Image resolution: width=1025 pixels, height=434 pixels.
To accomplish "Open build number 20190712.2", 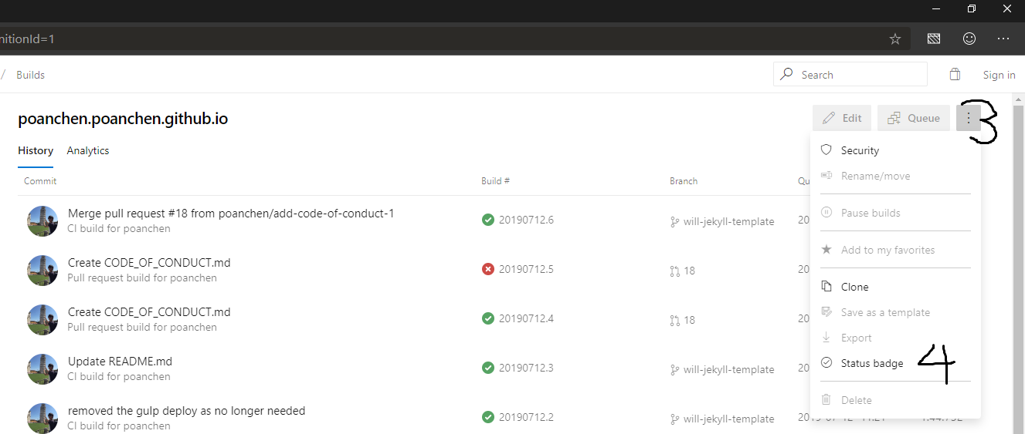I will [x=526, y=417].
